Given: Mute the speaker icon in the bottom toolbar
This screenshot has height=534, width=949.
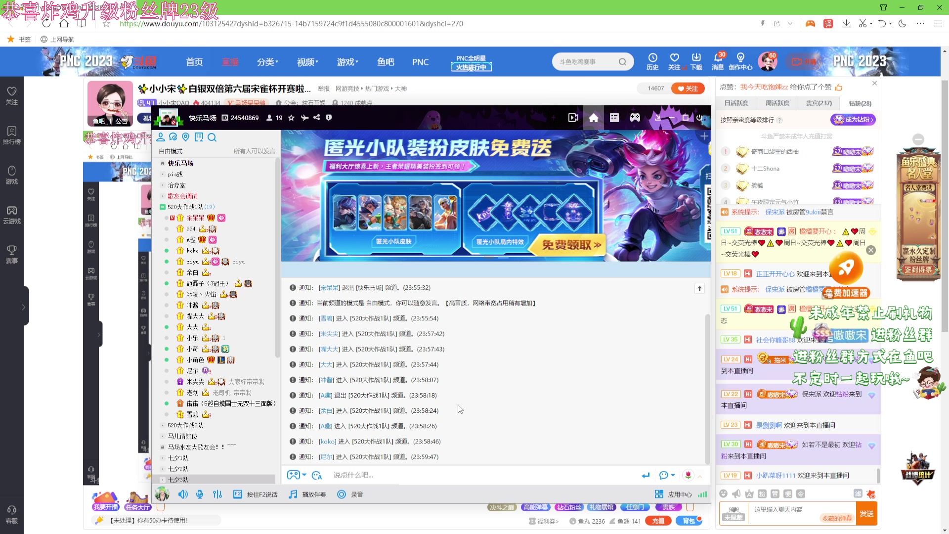Looking at the screenshot, I should [183, 494].
